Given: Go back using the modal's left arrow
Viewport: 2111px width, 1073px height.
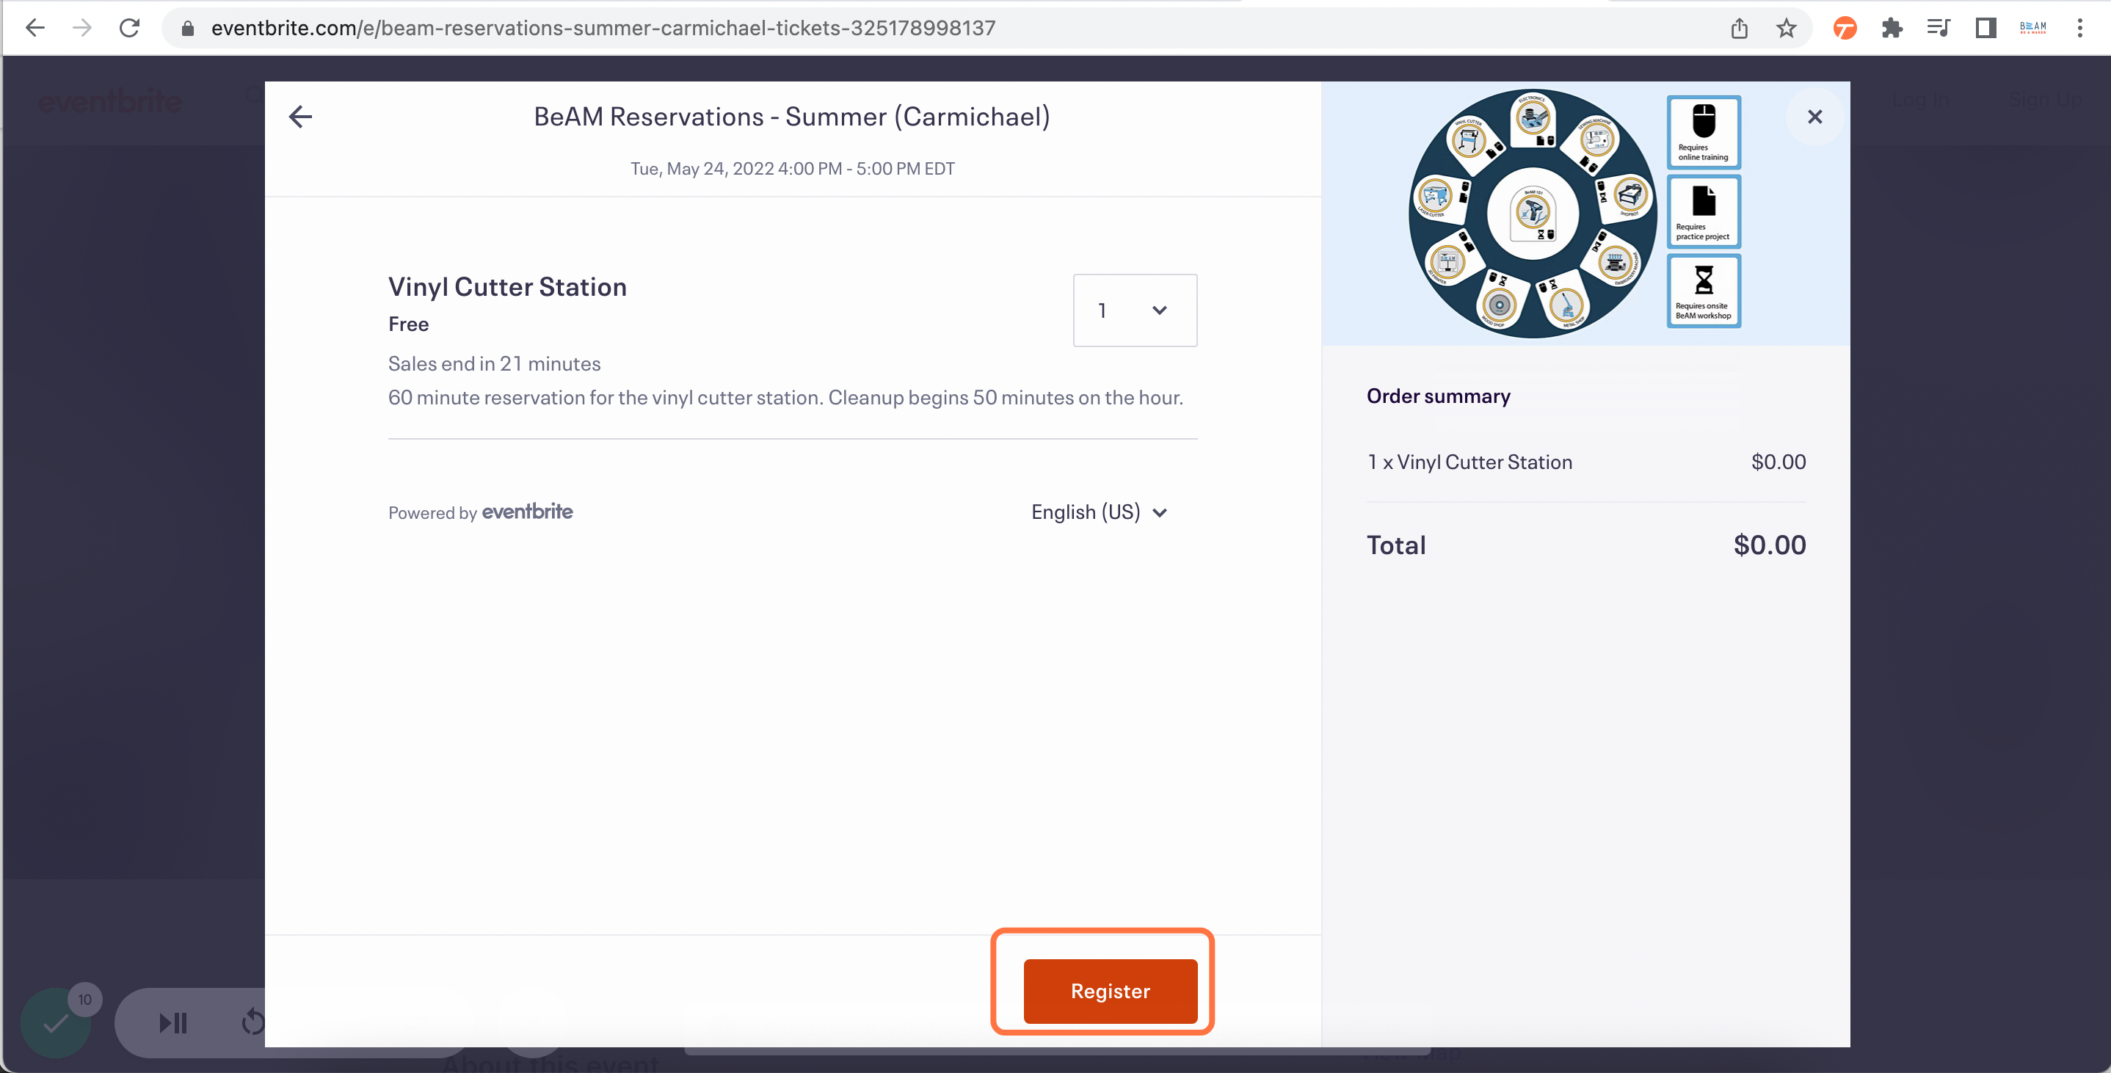Looking at the screenshot, I should [x=301, y=117].
